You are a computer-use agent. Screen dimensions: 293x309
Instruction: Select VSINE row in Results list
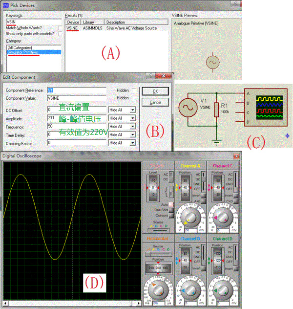point(117,28)
